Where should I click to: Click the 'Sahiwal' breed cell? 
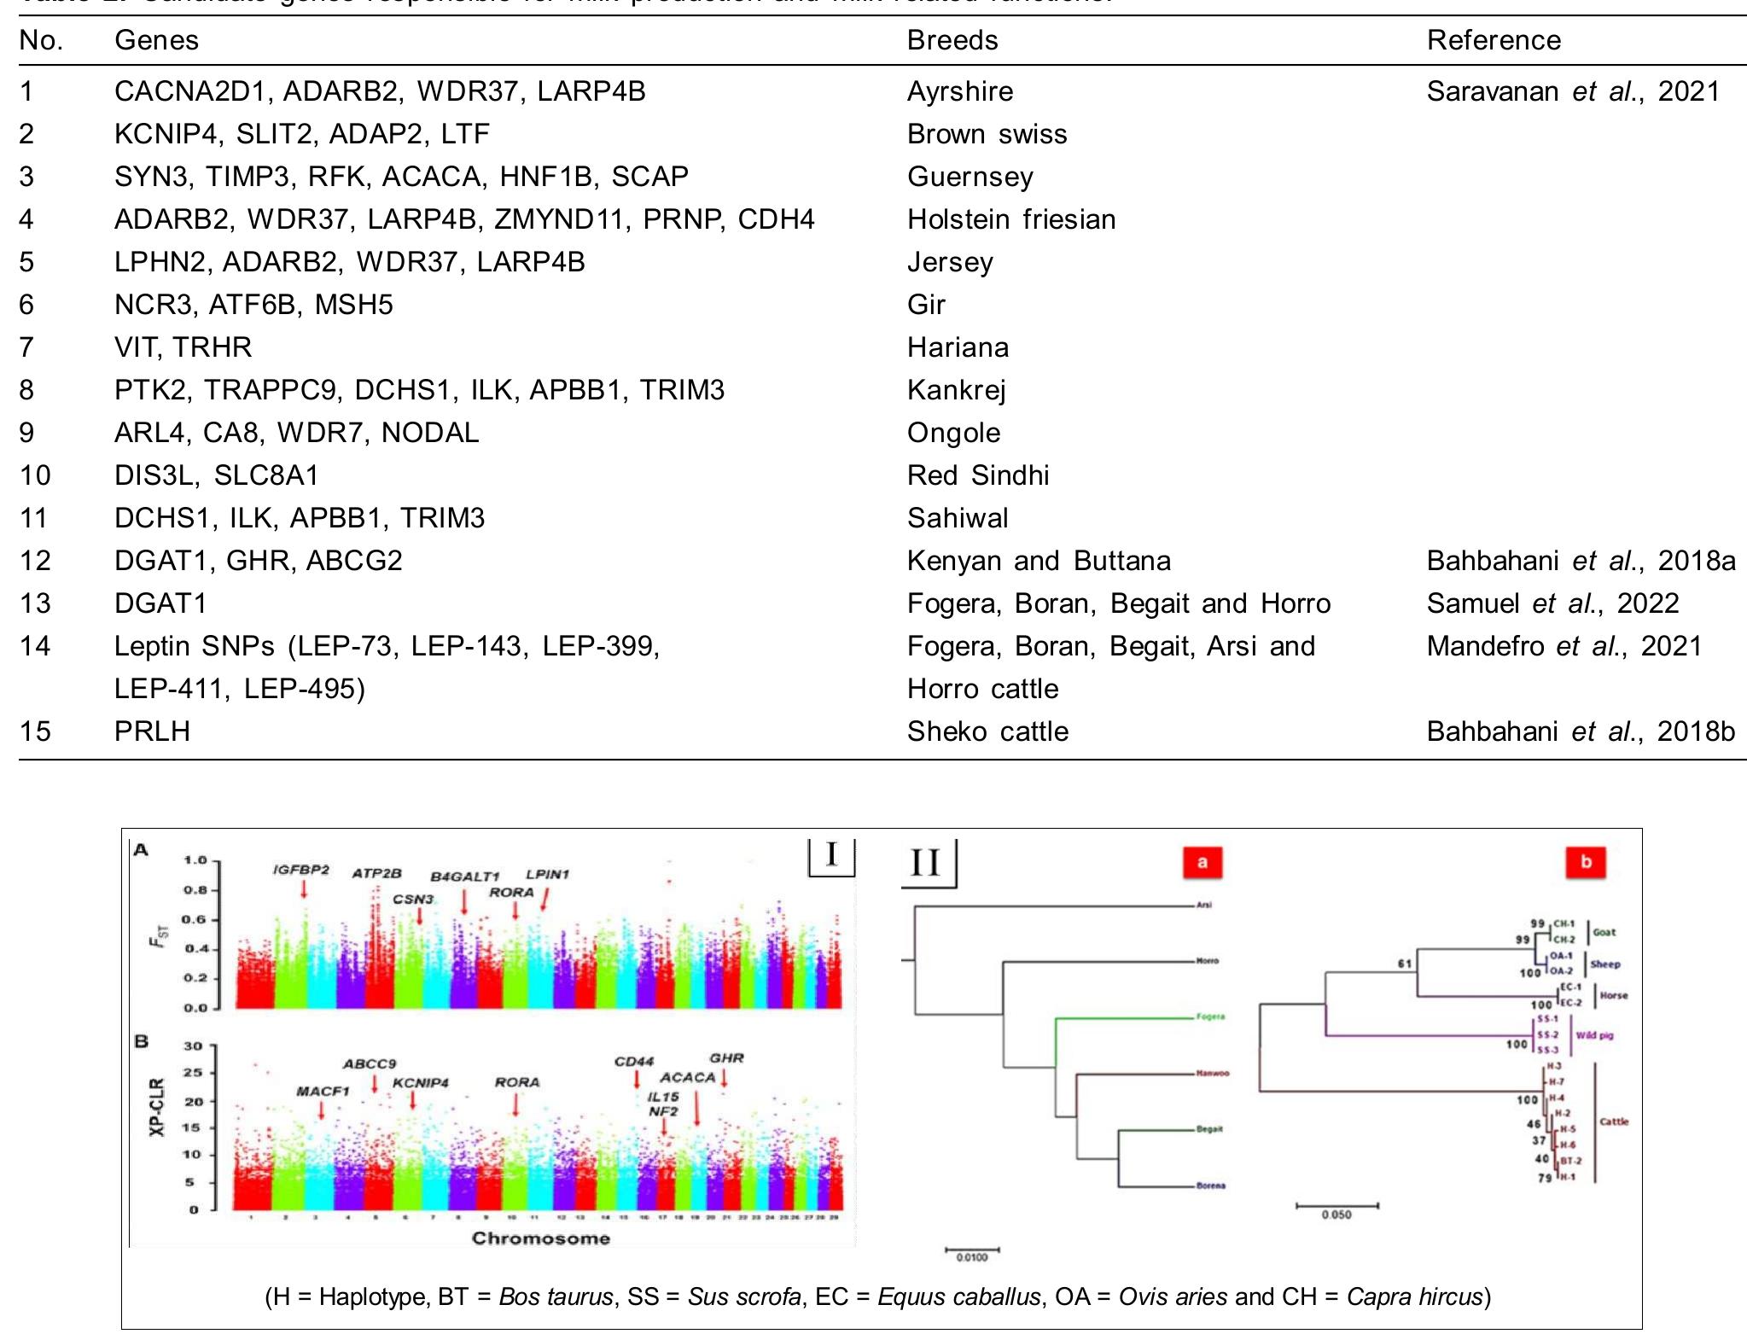click(x=958, y=518)
